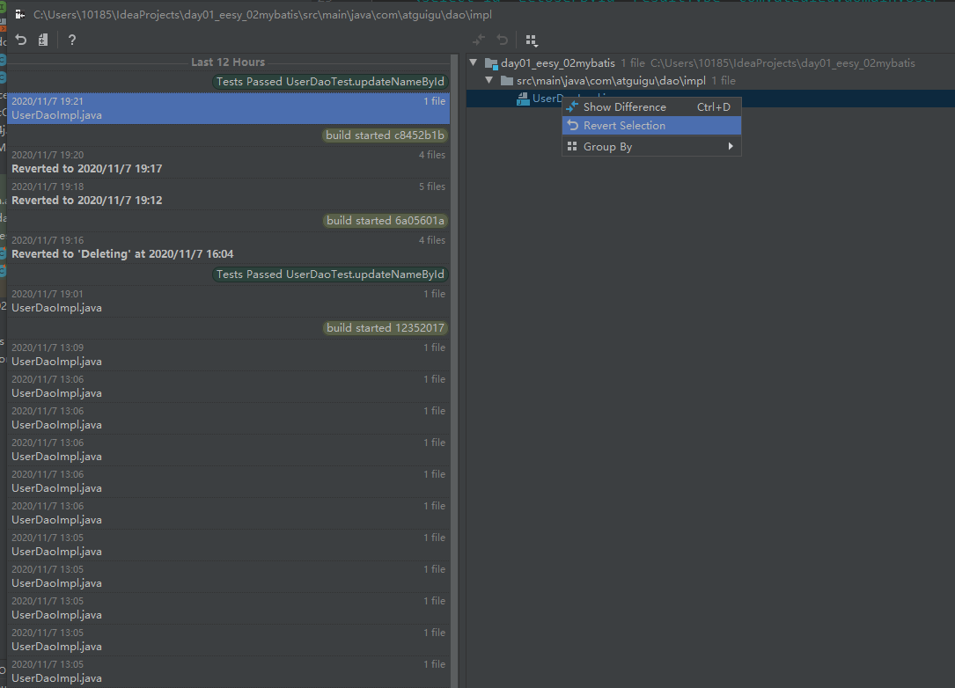Collapse the day01_eesy_02mybatis tree node

474,63
